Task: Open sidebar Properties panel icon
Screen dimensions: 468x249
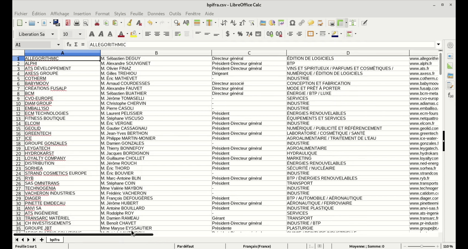Action: [450, 56]
